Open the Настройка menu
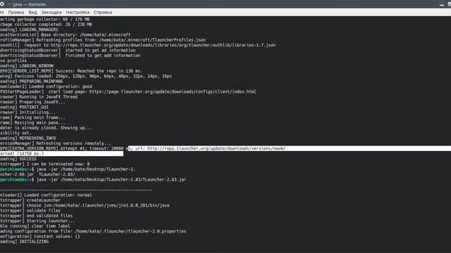The image size is (451, 253). click(x=78, y=13)
